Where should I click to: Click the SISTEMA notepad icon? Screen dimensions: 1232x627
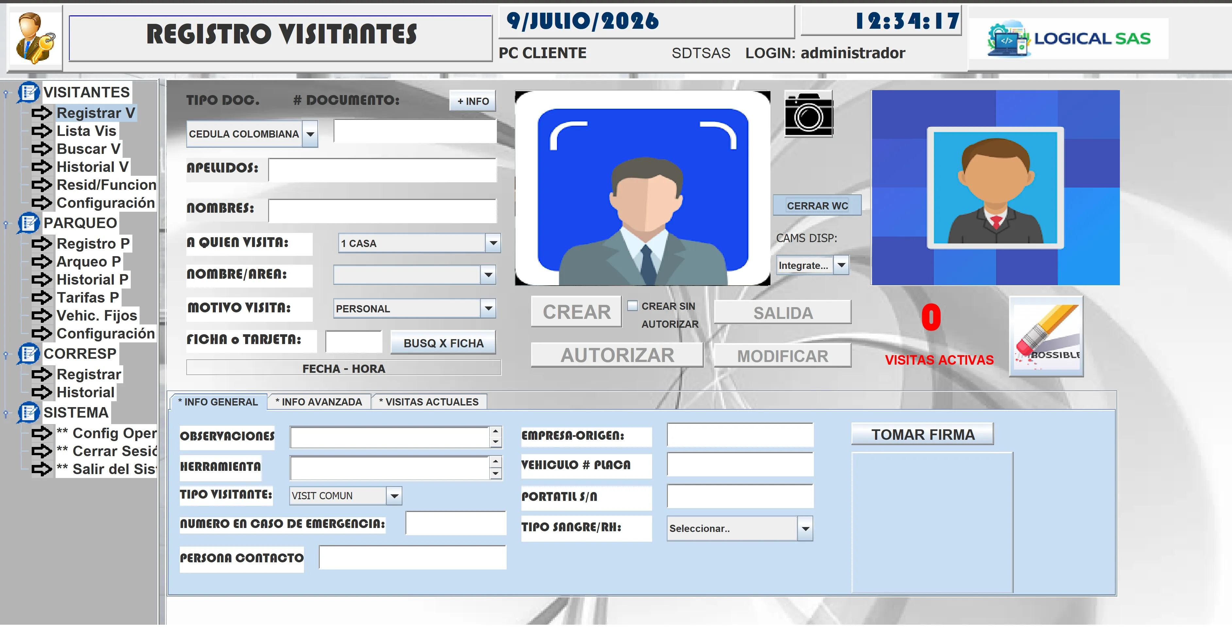click(29, 412)
